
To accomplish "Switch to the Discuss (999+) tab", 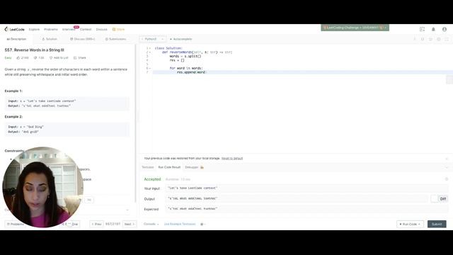I will coord(82,39).
